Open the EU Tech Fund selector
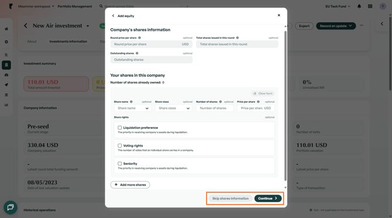 [x=338, y=6]
